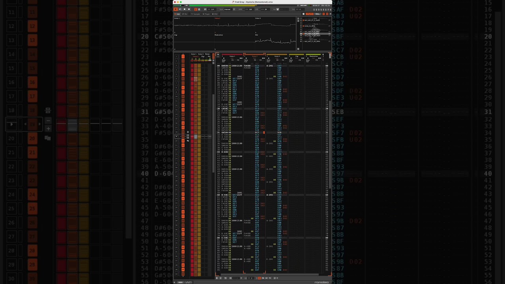Stop playback with the Stop button
This screenshot has height=284, width=505.
184,9
